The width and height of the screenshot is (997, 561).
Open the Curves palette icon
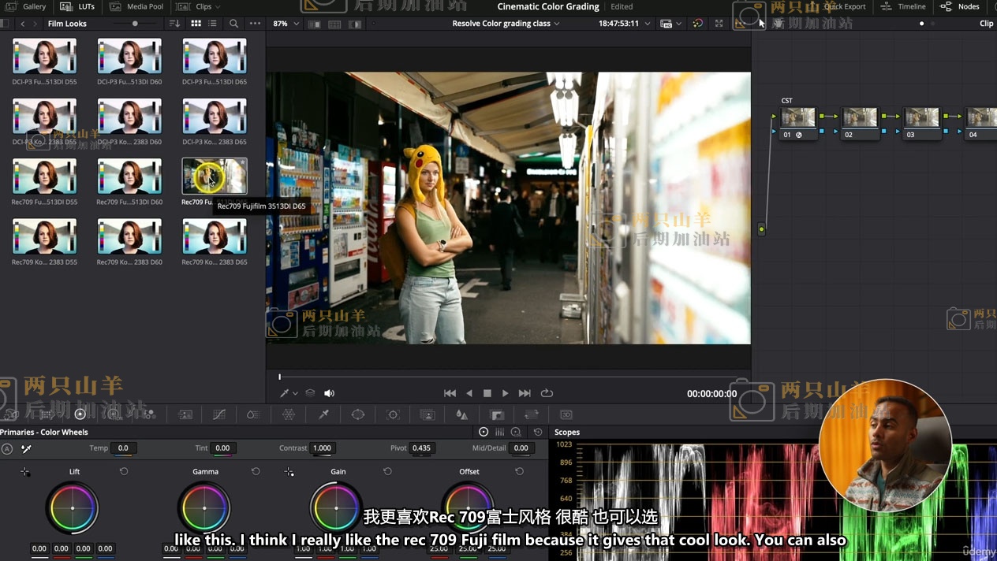click(219, 414)
